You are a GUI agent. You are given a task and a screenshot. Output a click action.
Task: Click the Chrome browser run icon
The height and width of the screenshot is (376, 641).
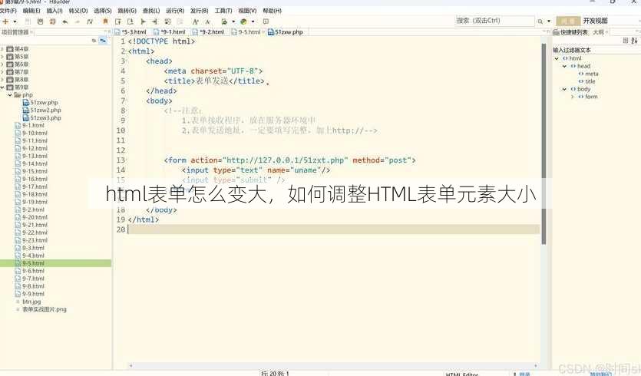click(243, 21)
